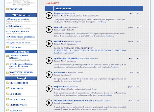Go to RUBRICHE section
This screenshot has width=154, height=112.
pos(16,110)
